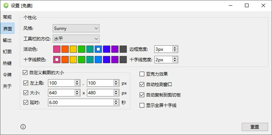The width and height of the screenshot is (272, 135).
Task: Disable the 延时 checkbox
Action: (26, 103)
